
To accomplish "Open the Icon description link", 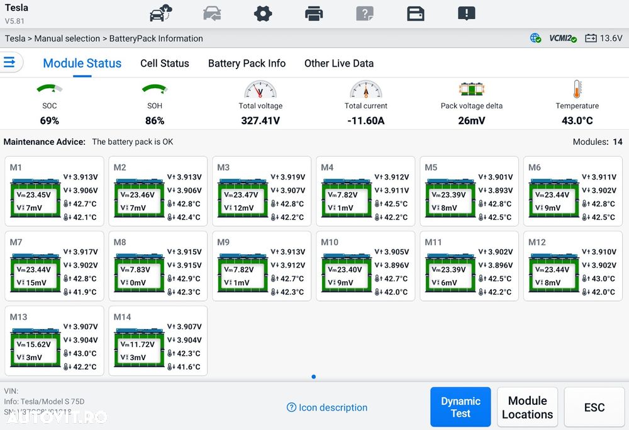I will pos(327,407).
